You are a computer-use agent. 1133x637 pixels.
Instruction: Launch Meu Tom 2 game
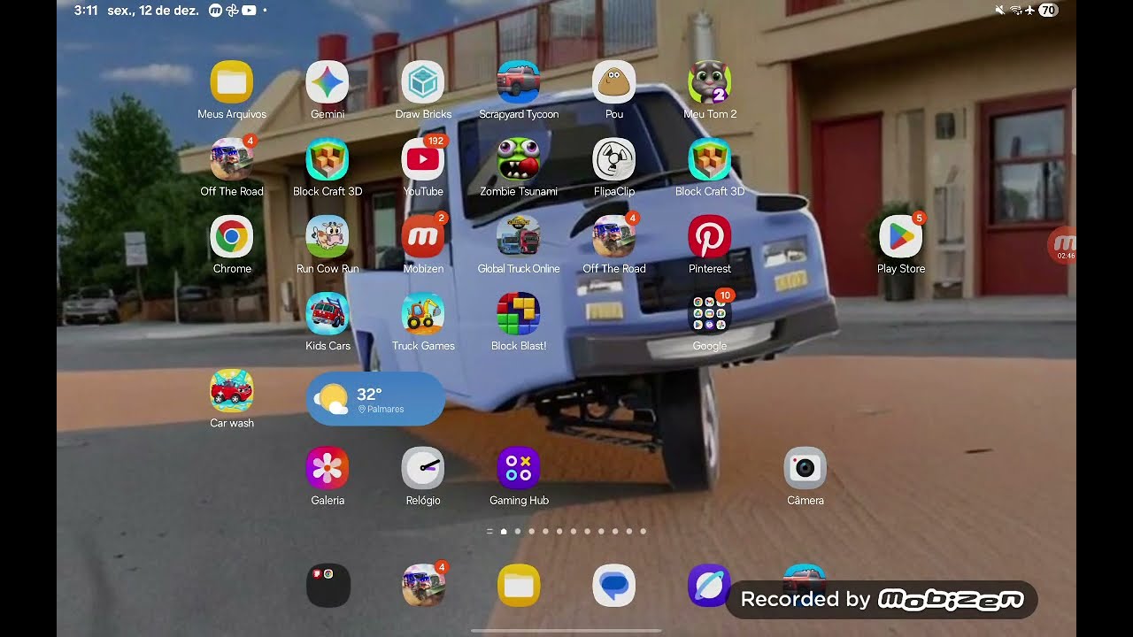(x=710, y=82)
